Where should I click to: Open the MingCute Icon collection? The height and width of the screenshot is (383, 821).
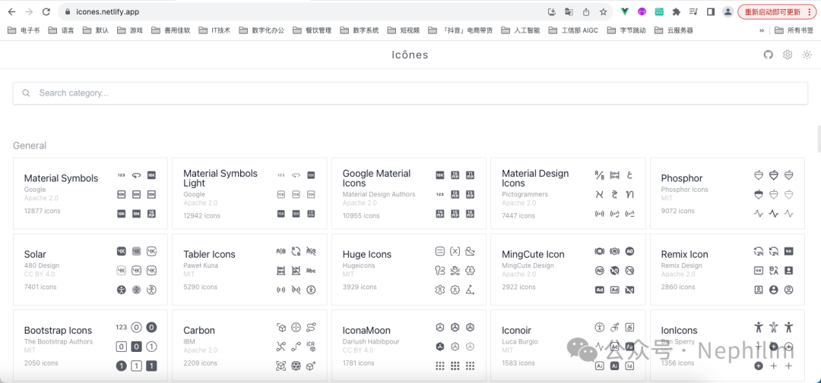(568, 269)
